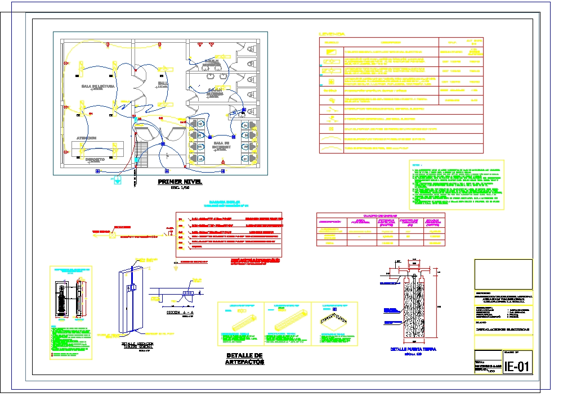Image resolution: width=563 pixels, height=397 pixels.
Task: Click the interruptor diferencial symbol in the legend
Action: click(x=332, y=119)
